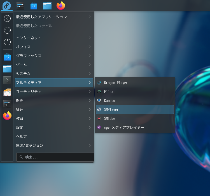Click the SMTube icon
This screenshot has height=196, width=210.
coord(99,118)
